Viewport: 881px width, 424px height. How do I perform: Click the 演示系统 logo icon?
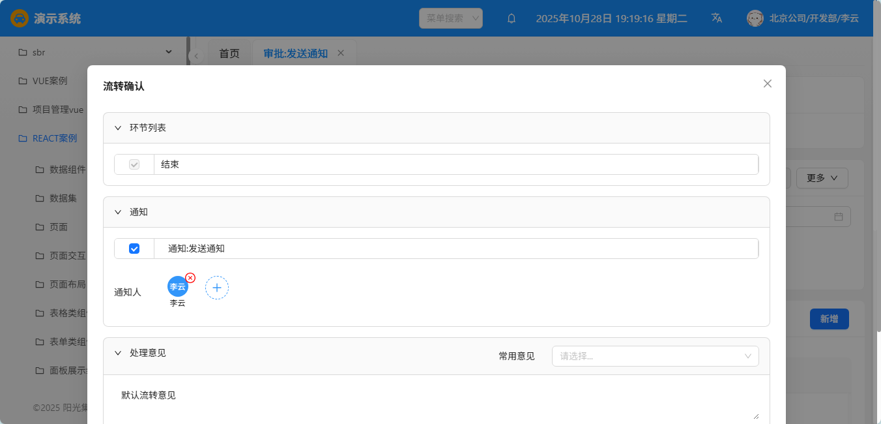click(20, 18)
